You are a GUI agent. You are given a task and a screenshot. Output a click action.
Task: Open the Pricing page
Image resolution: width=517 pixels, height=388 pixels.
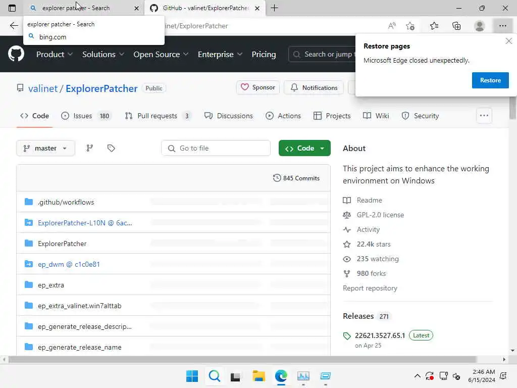coord(264,54)
